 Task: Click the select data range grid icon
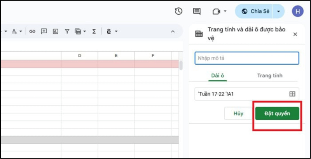tap(292, 94)
